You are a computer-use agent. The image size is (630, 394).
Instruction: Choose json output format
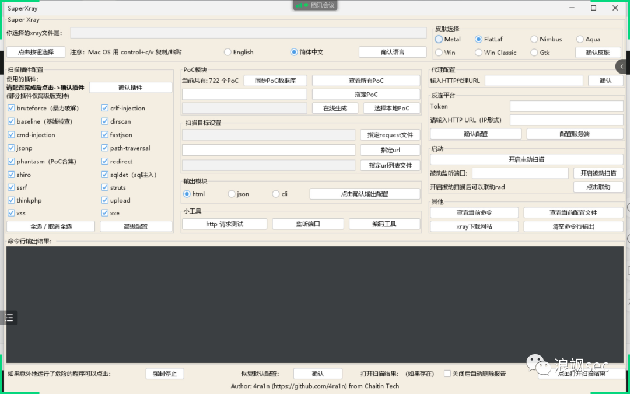click(x=232, y=194)
